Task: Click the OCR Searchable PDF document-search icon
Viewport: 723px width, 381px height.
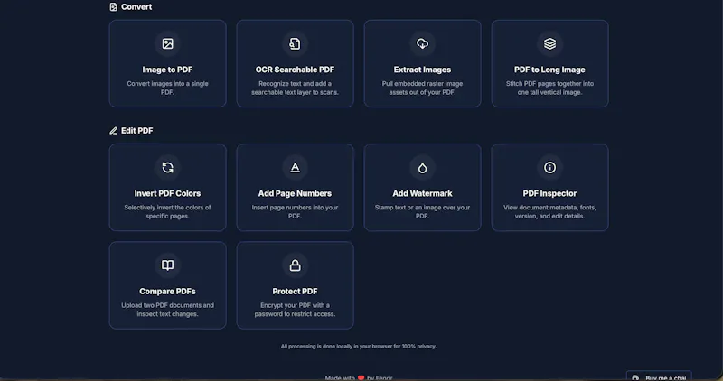Action: click(x=295, y=43)
